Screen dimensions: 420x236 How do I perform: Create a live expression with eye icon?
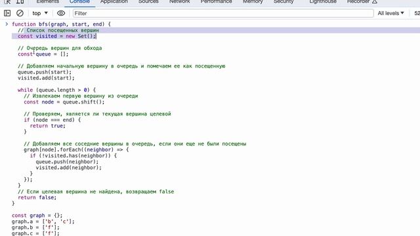(x=61, y=13)
